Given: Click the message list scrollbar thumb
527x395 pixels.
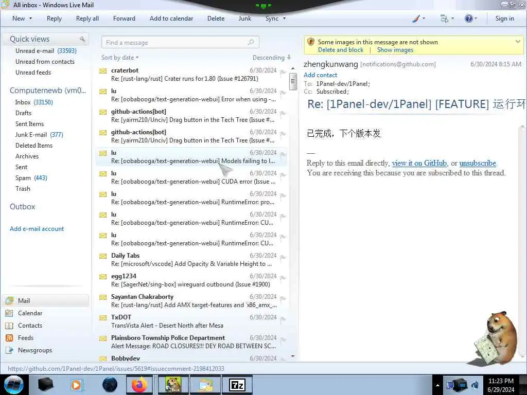Looking at the screenshot, I should tap(293, 81).
